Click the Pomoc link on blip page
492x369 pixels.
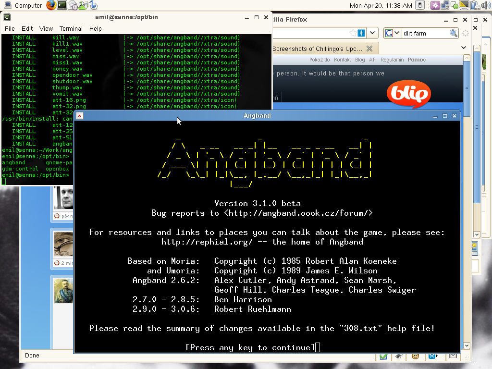click(x=417, y=60)
